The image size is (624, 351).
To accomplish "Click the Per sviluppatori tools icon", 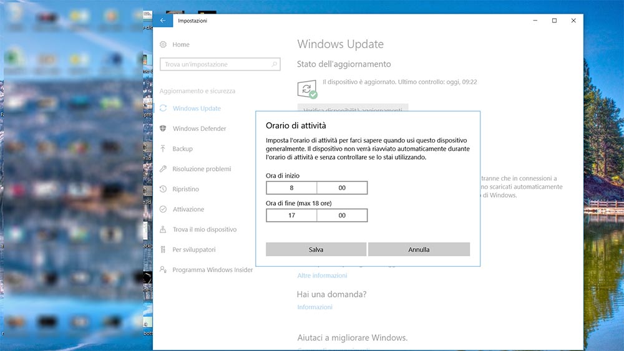I will pos(163,249).
